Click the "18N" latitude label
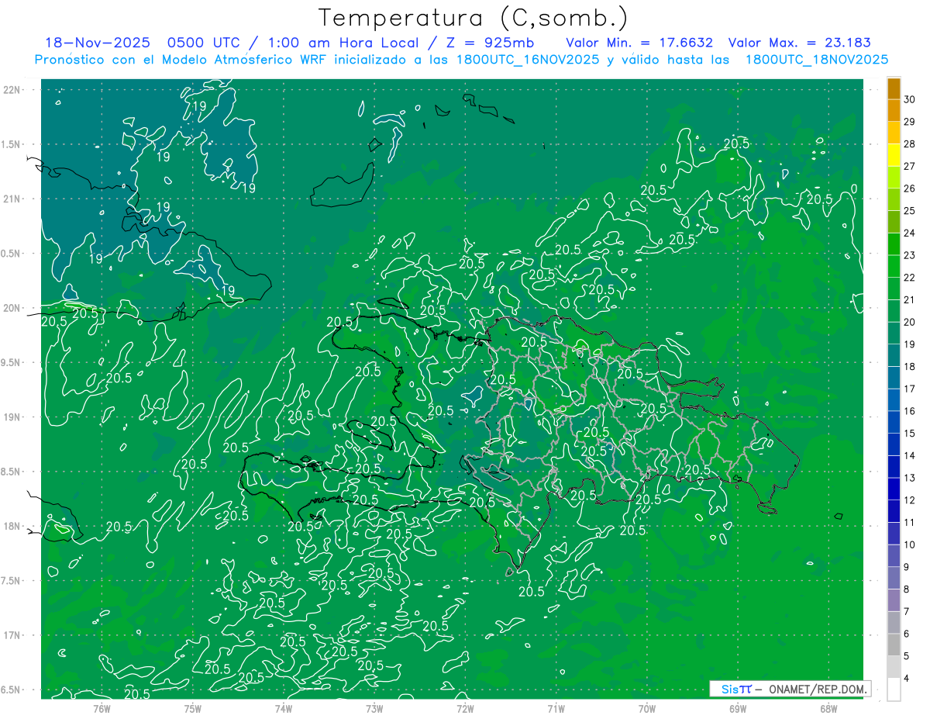Image resolution: width=930 pixels, height=719 pixels. (x=12, y=526)
